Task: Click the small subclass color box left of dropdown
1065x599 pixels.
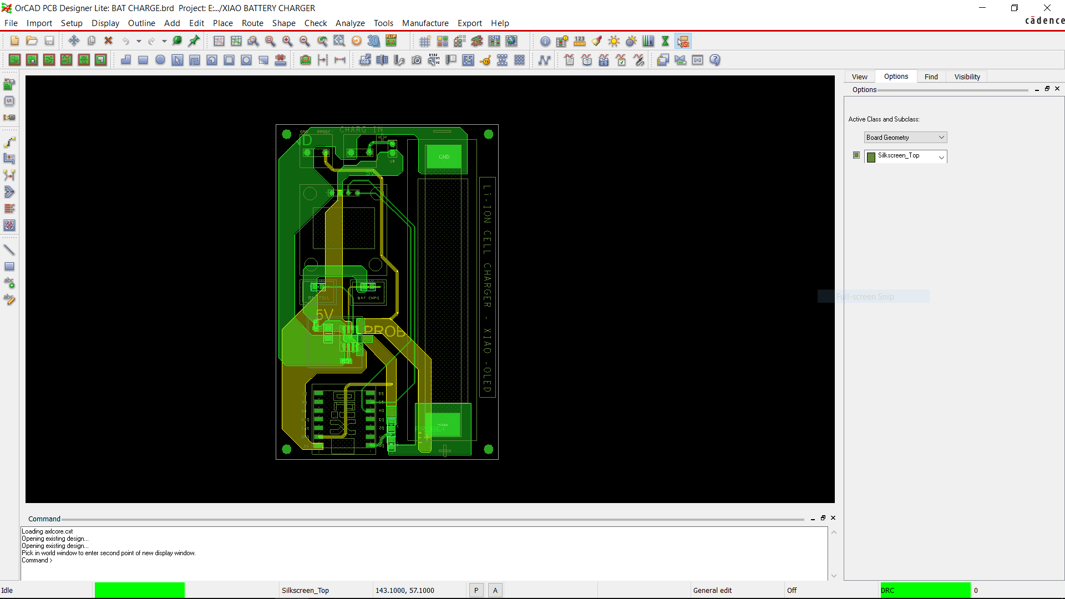Action: point(856,155)
